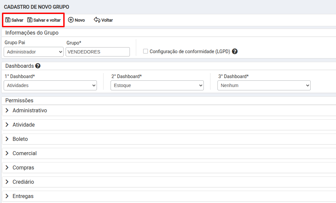The image size is (336, 203).
Task: Click the Compras section title
Action: [x=23, y=168]
